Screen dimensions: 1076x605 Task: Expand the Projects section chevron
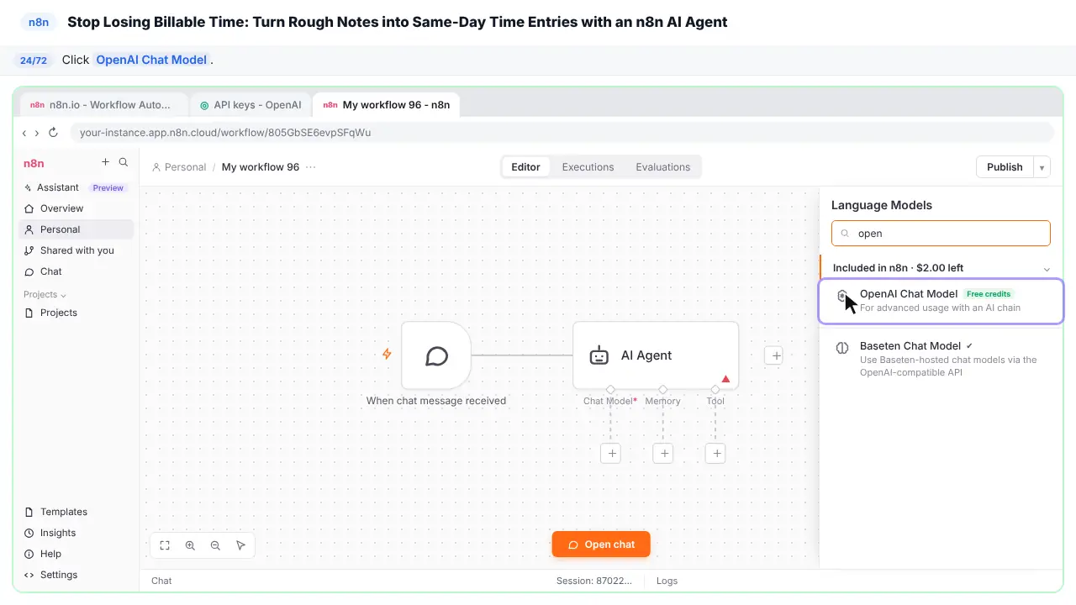(x=63, y=295)
